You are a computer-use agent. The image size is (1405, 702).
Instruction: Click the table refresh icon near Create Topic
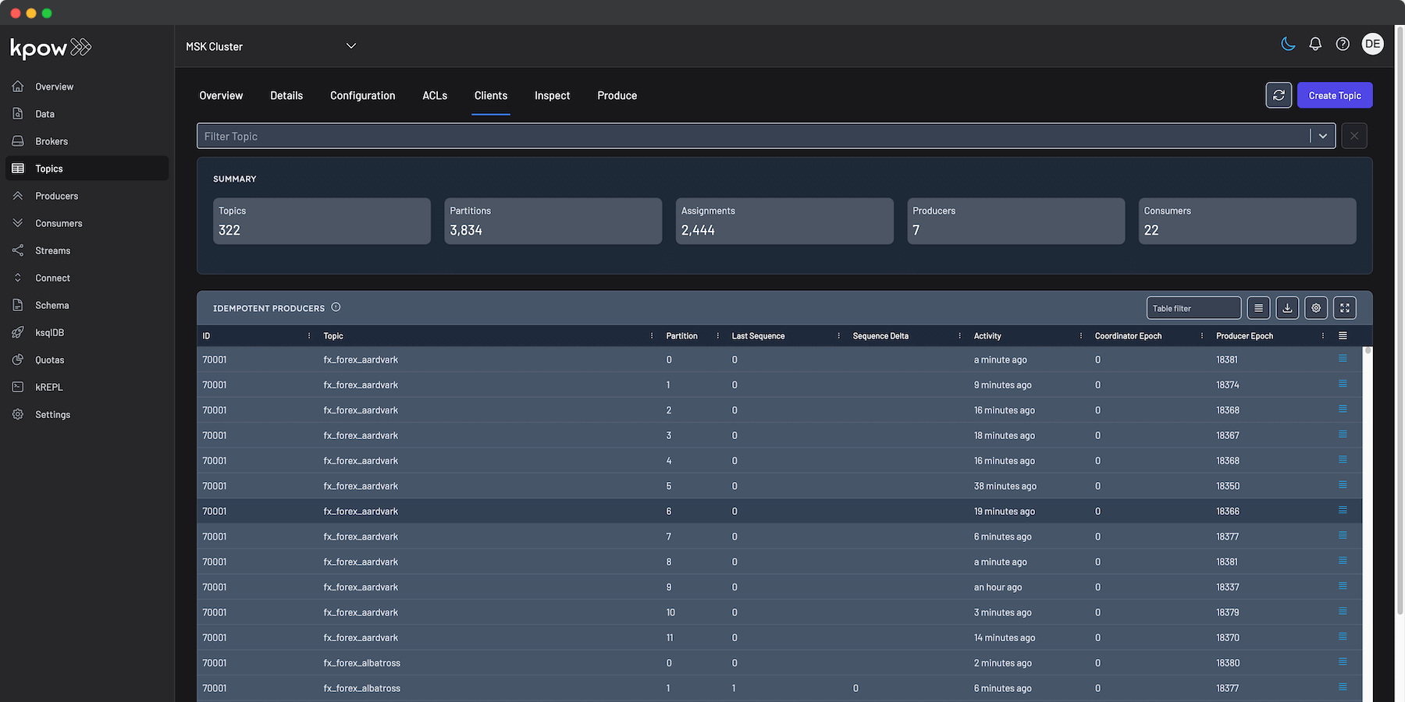[1279, 95]
